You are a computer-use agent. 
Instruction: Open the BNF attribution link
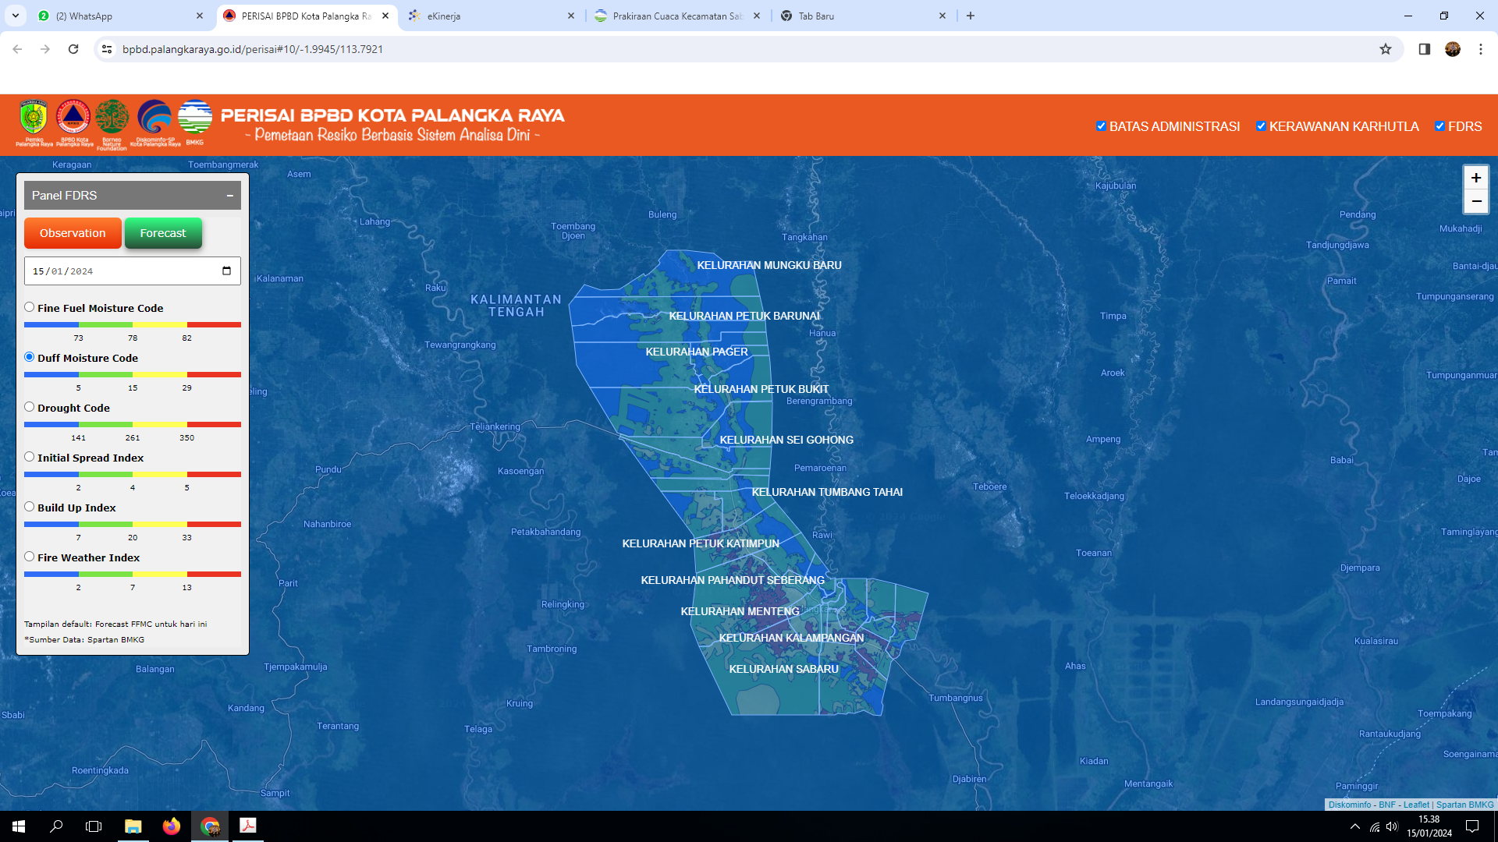(x=1387, y=805)
